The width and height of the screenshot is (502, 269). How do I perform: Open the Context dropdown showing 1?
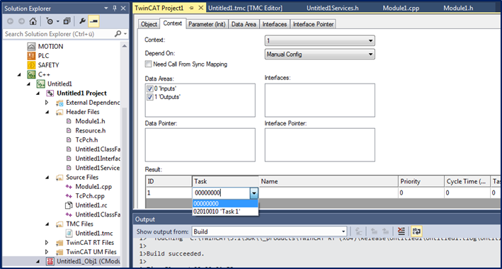[x=320, y=40]
